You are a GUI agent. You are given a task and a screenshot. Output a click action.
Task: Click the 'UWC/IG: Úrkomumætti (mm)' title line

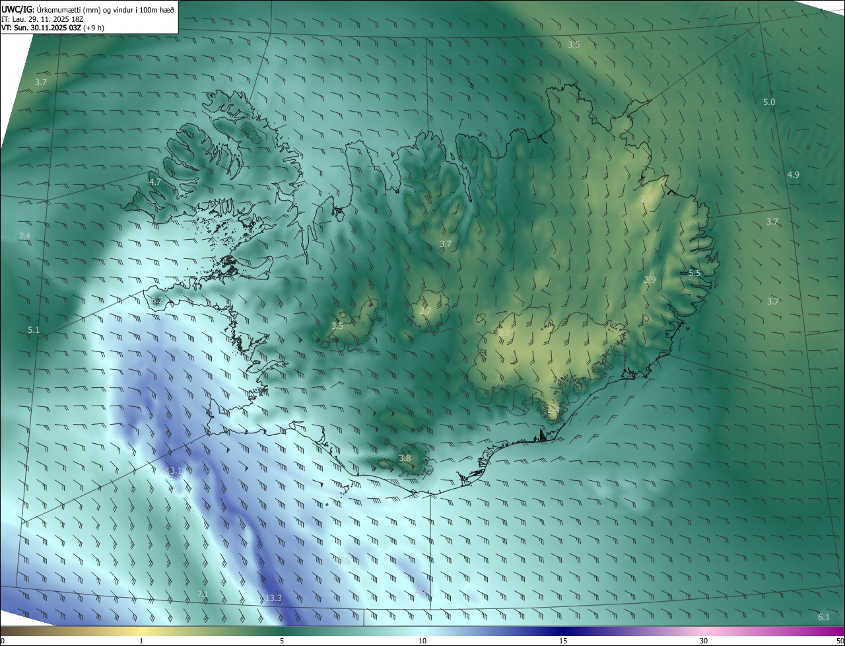[x=88, y=9]
